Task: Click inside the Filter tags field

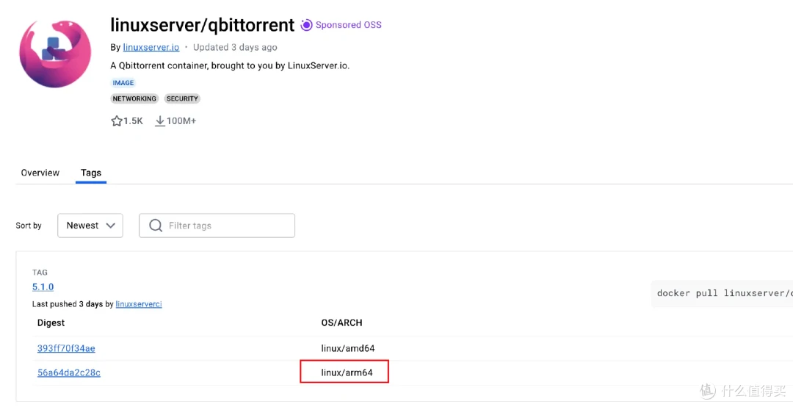Action: [x=217, y=226]
